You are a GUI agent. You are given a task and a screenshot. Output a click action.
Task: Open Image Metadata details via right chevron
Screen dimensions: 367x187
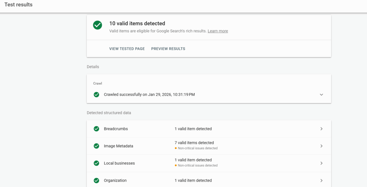point(321,146)
